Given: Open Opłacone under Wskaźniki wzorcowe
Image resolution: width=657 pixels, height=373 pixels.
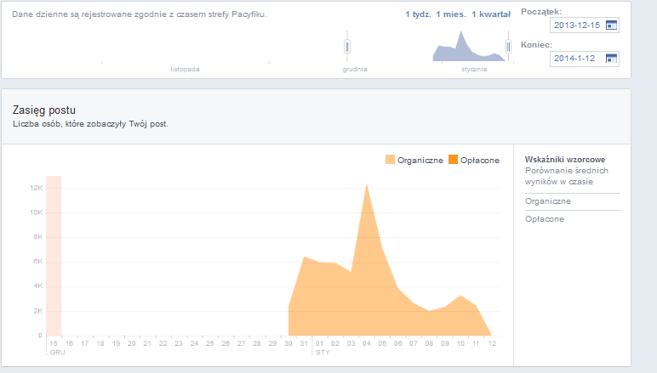Looking at the screenshot, I should click(x=545, y=219).
